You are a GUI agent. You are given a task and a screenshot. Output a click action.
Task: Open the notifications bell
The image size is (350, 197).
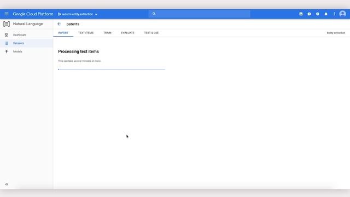click(326, 14)
